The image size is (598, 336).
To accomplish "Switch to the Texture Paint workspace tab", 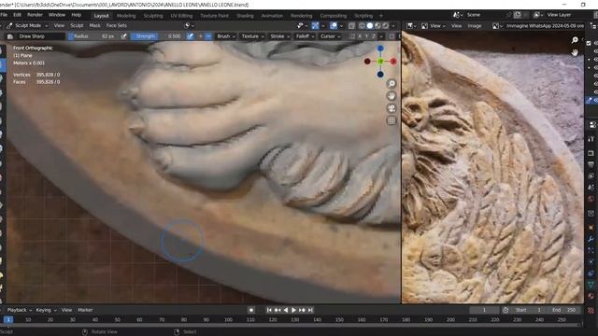I will (214, 16).
